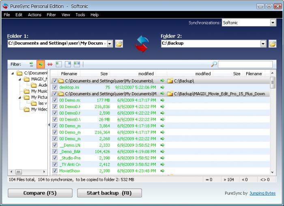The height and width of the screenshot is (206, 284).
Task: Uncheck the __Demo.LN file checkbox
Action: click(x=55, y=145)
